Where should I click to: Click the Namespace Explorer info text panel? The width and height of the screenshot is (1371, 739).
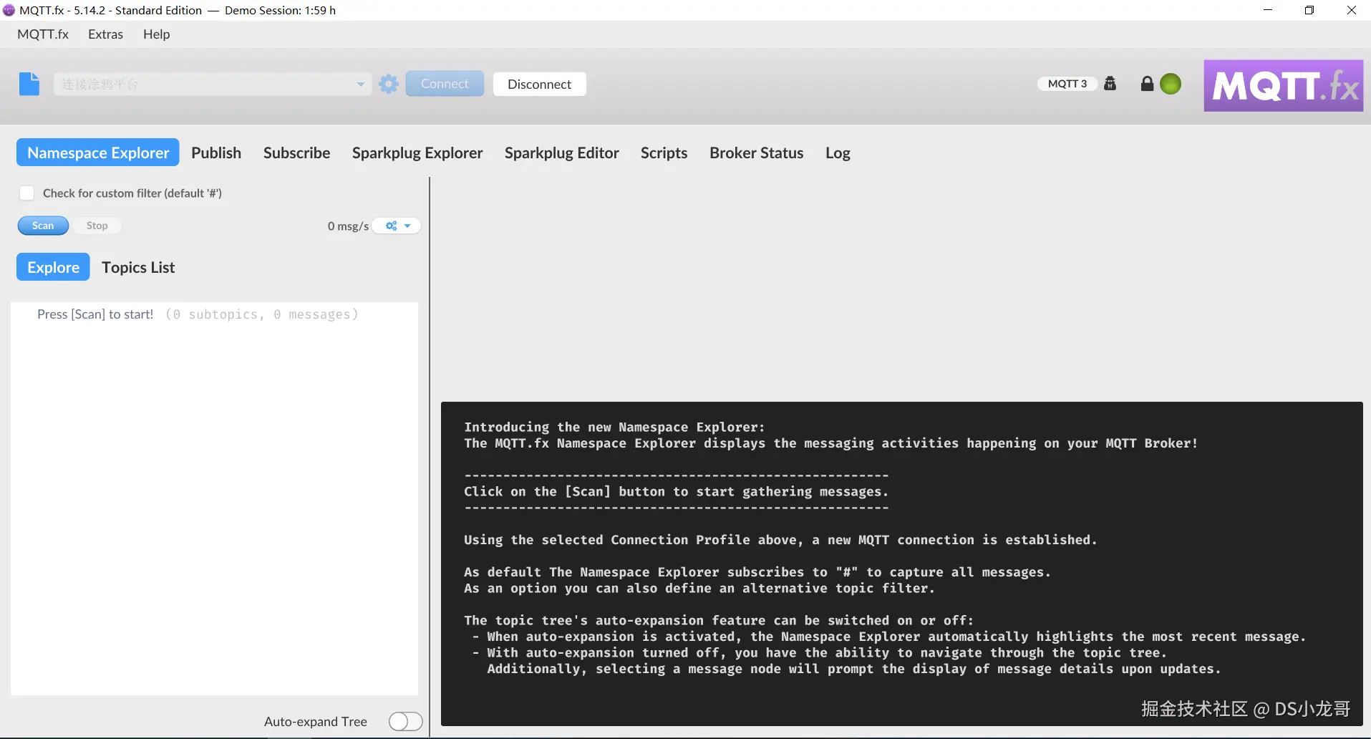click(x=902, y=564)
